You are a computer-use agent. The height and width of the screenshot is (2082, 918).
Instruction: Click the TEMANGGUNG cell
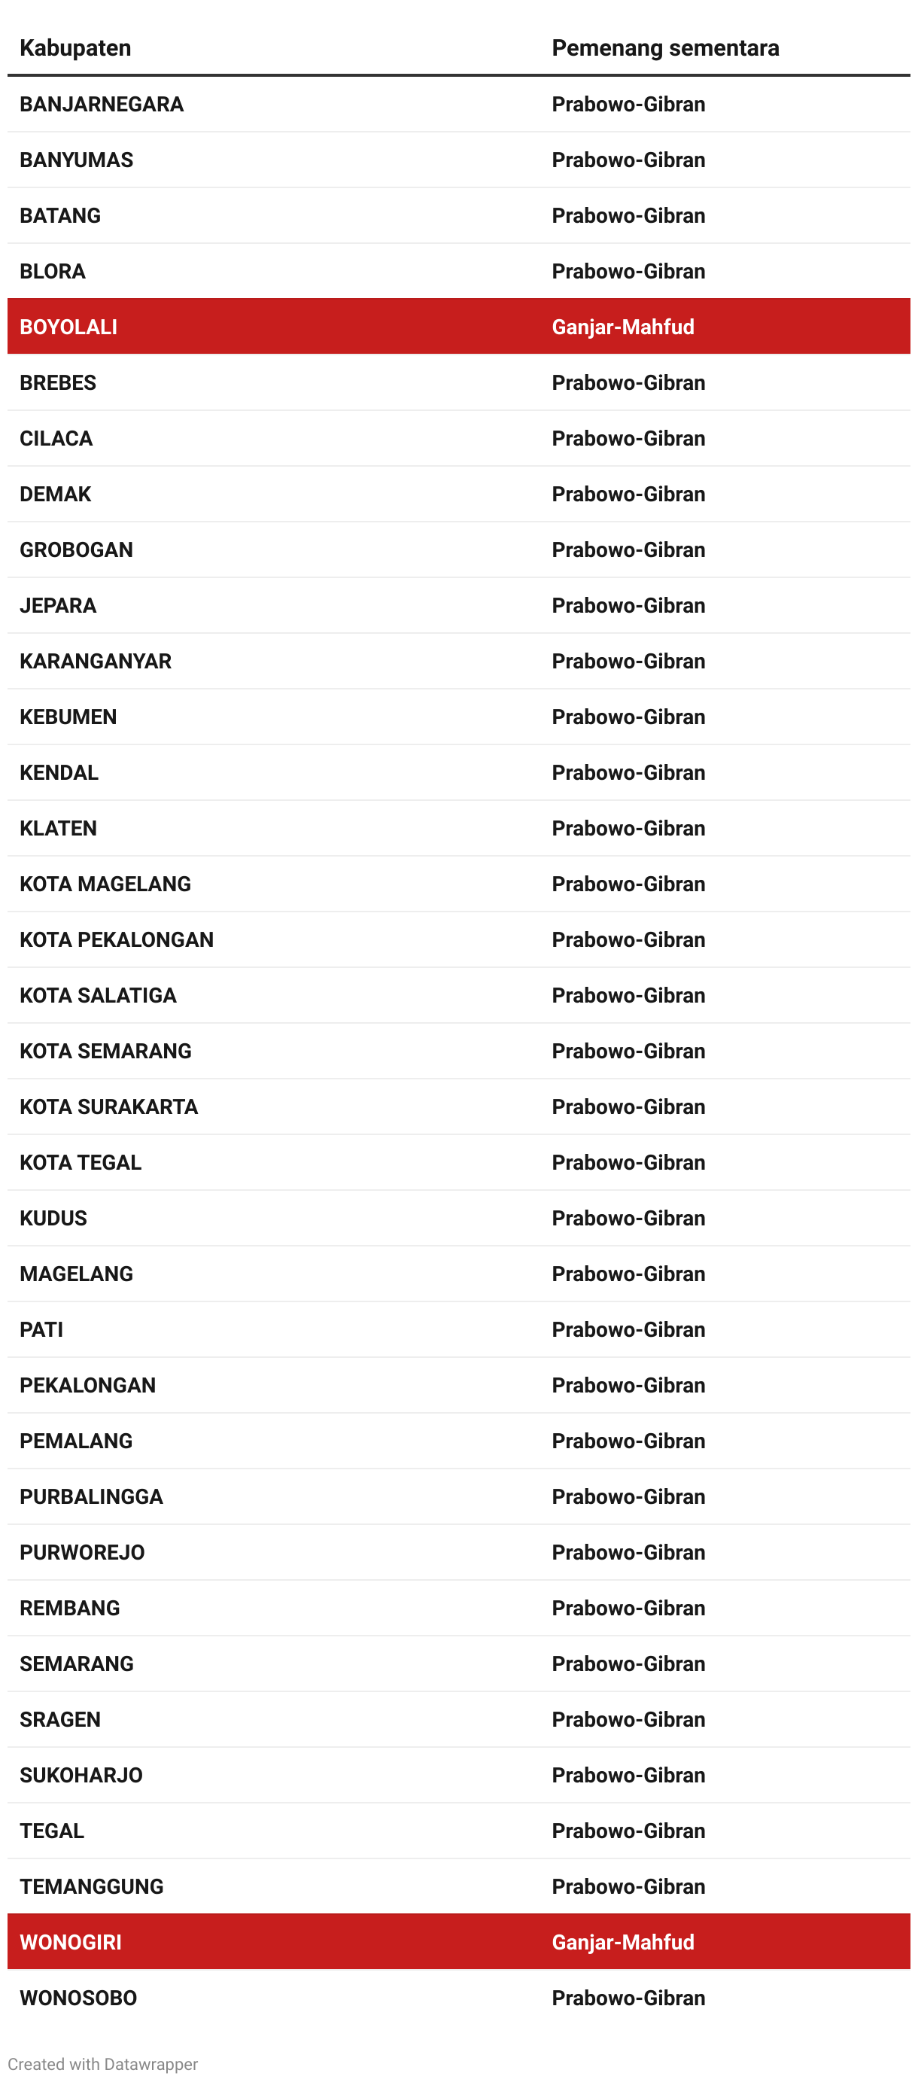point(91,1886)
